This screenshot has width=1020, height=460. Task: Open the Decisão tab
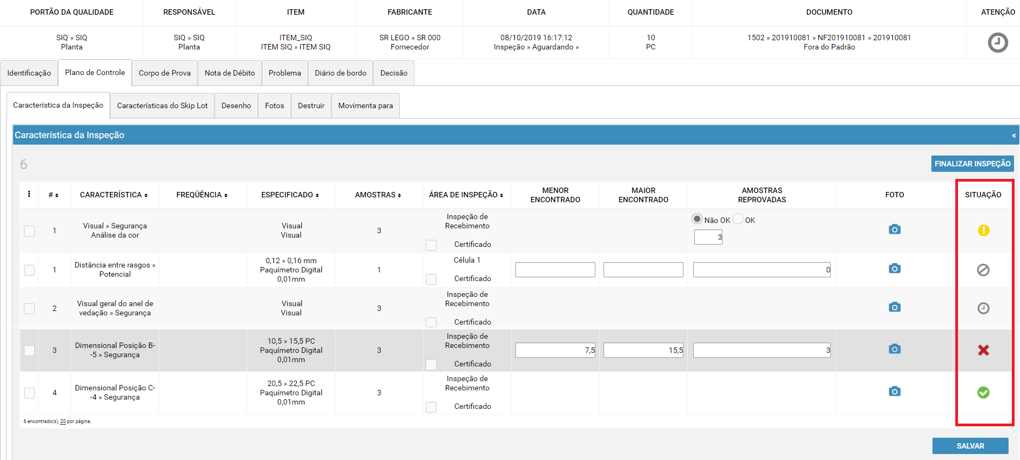tap(394, 73)
